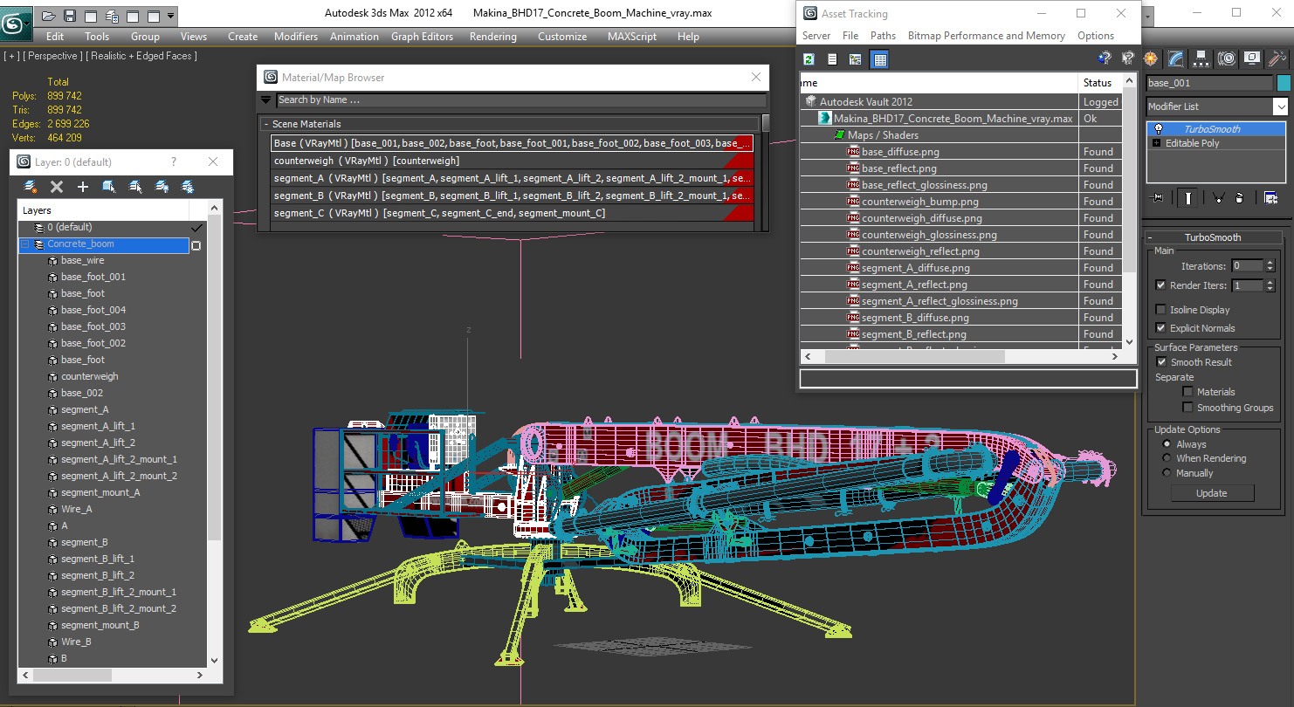Click the object color swatch beside base_001
Image resolution: width=1294 pixels, height=707 pixels.
pos(1283,83)
